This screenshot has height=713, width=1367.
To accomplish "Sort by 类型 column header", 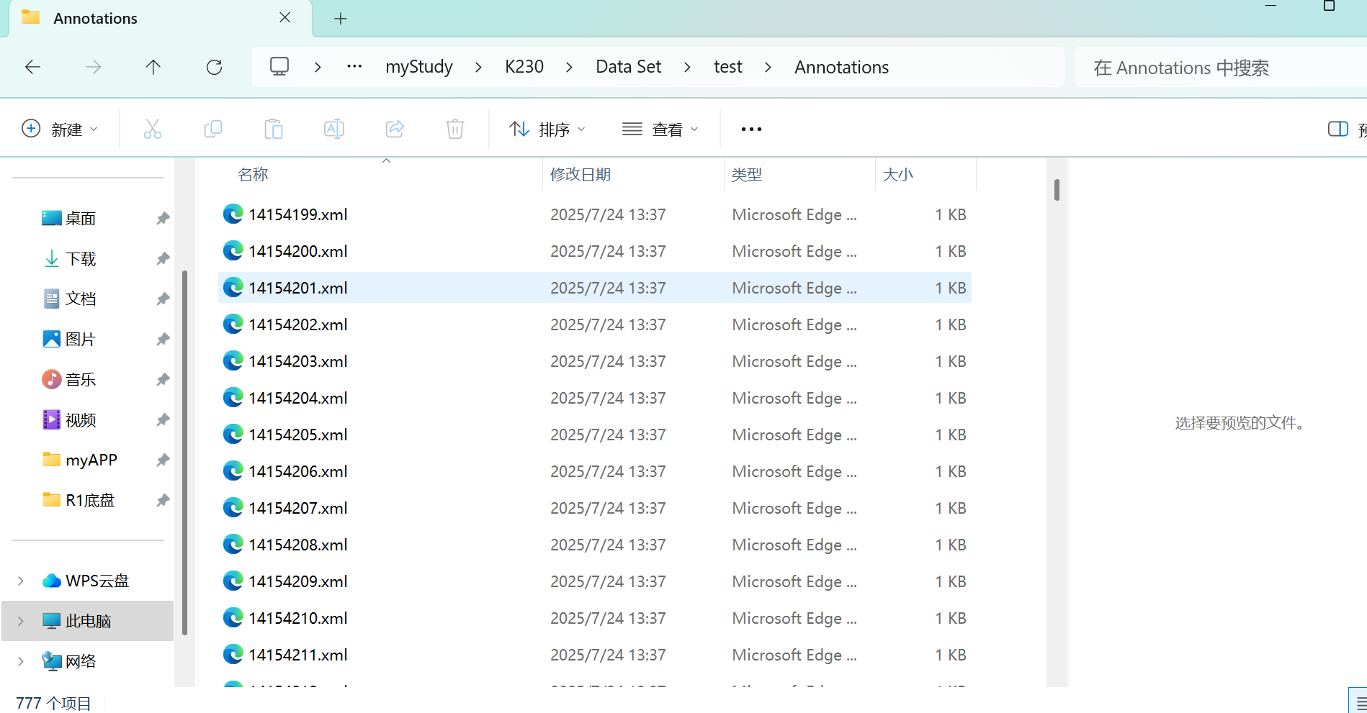I will click(x=799, y=175).
